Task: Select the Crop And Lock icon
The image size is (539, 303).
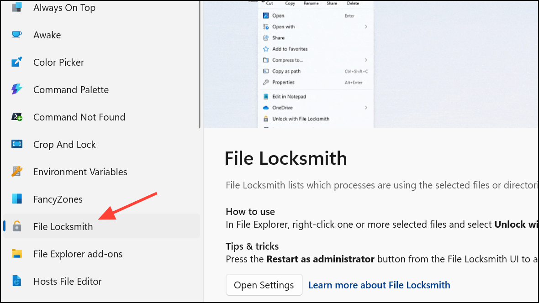Action: [17, 144]
